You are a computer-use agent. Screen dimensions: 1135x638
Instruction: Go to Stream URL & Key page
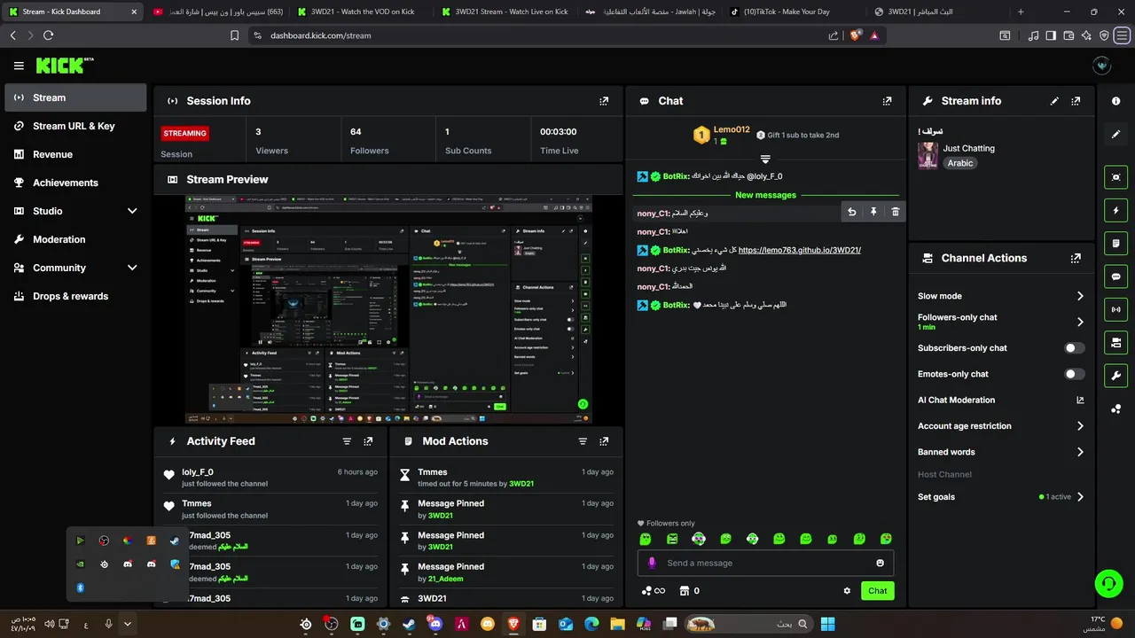(75, 126)
